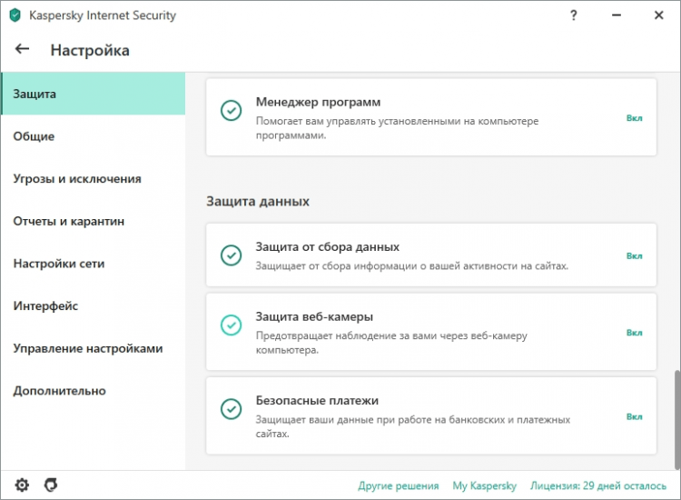Go to Отчеты и карантин section
This screenshot has height=500, width=681.
point(69,221)
